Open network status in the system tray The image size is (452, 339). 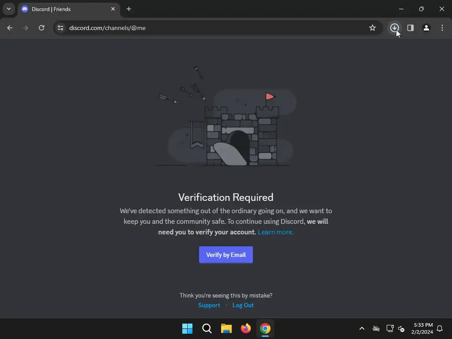pyautogui.click(x=390, y=328)
